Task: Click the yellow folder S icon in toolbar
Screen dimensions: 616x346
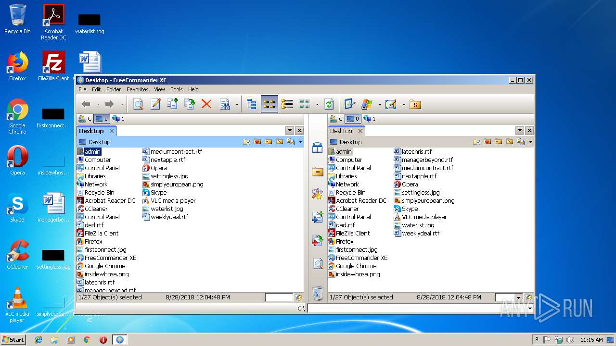Action: 415,104
